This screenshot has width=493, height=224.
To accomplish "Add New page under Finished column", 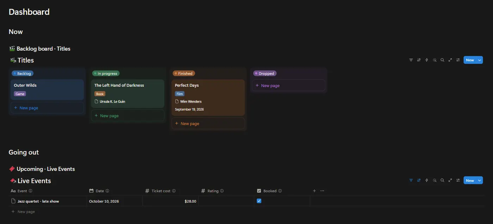I will coord(208,123).
